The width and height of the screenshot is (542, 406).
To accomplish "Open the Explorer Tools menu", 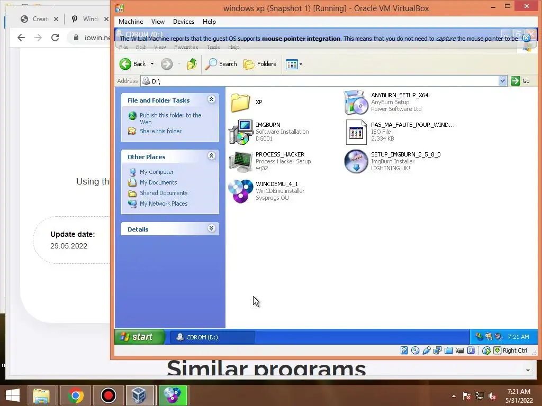I will pos(213,47).
